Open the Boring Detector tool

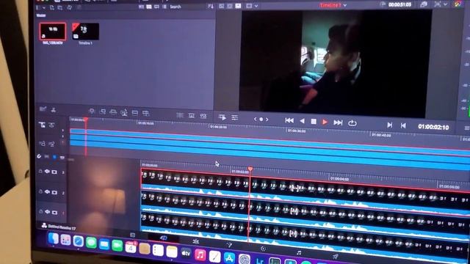(43, 109)
